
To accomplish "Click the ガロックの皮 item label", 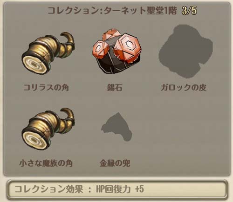I will click(184, 87).
